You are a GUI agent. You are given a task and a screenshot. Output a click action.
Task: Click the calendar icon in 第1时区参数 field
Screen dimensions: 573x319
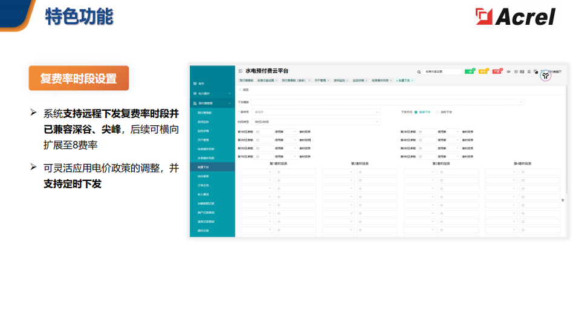click(257, 132)
